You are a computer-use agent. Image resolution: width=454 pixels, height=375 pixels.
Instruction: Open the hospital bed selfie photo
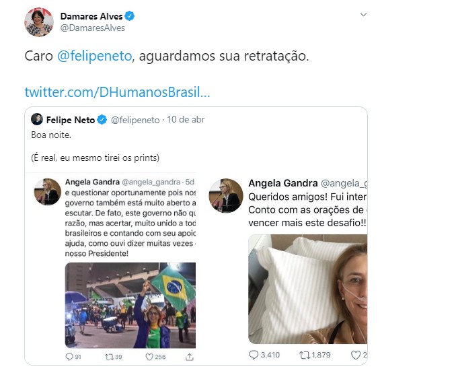click(308, 289)
